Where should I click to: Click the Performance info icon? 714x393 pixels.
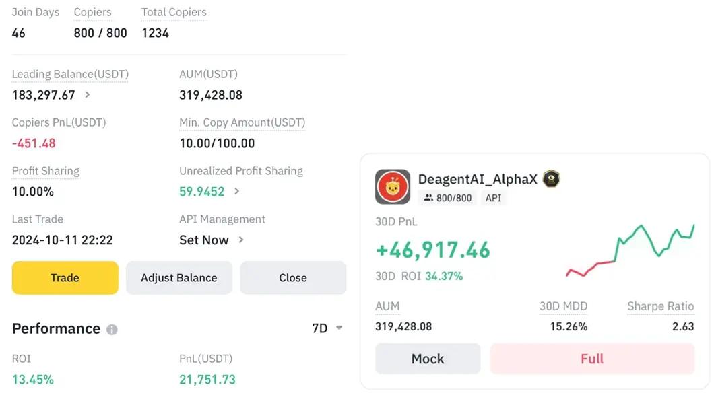coord(112,330)
